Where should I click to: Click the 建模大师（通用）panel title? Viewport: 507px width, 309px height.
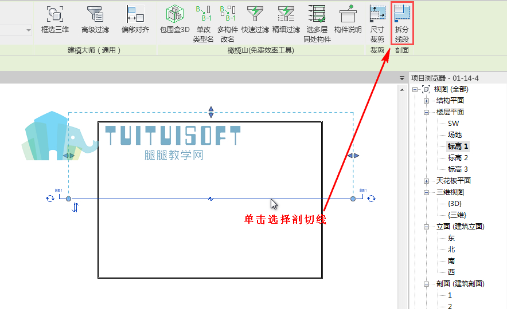click(94, 50)
